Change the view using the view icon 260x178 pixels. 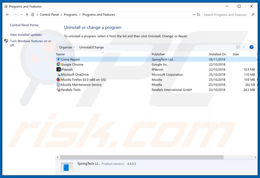(x=238, y=47)
